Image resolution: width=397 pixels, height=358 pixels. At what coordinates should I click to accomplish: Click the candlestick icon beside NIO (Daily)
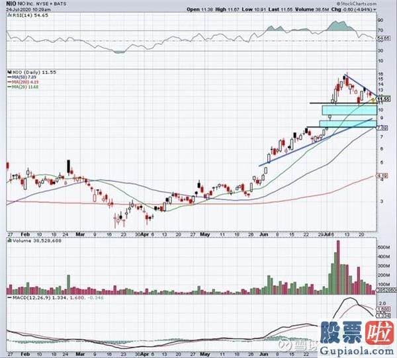point(10,72)
